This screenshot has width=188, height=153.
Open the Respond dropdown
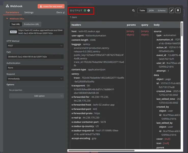pyautogui.click(x=35, y=79)
